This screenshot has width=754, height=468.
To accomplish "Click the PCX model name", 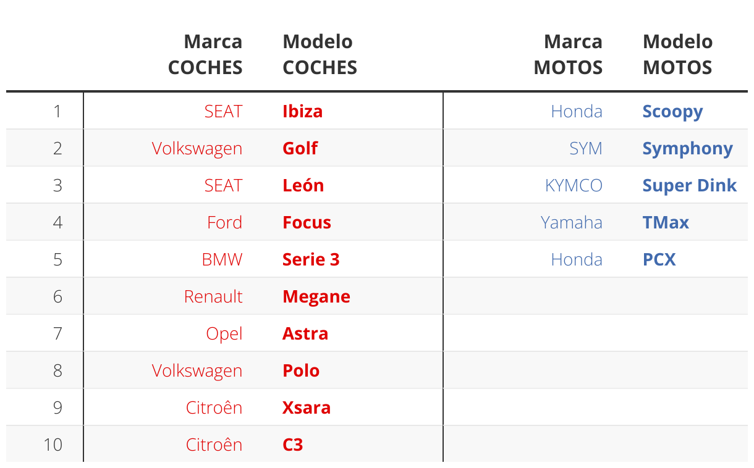I will coord(659,259).
